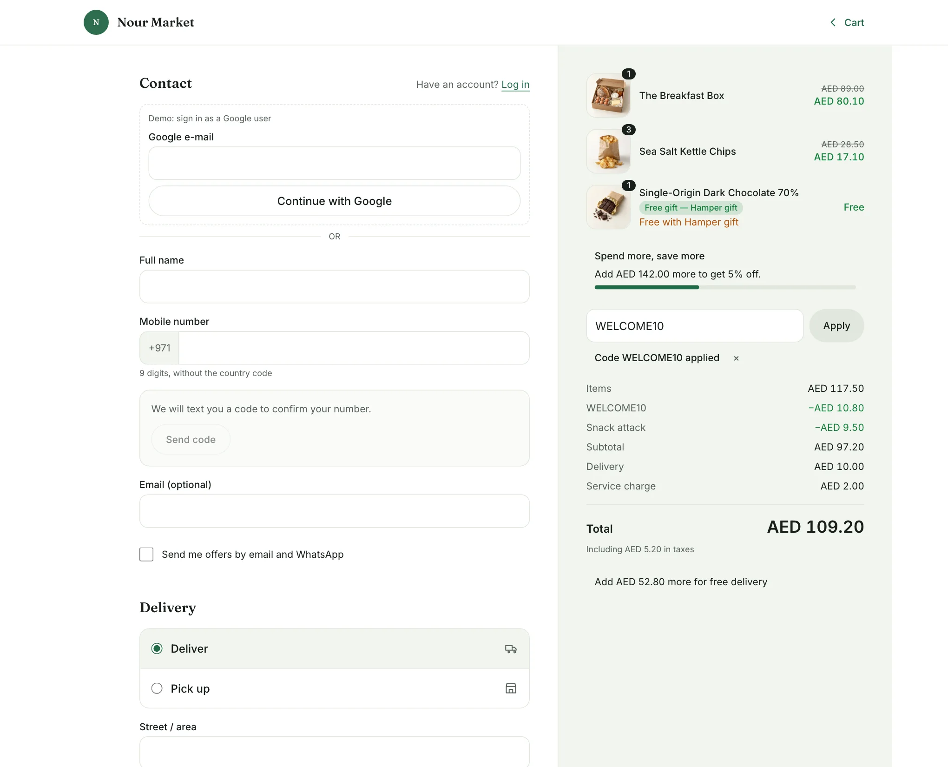Click the –AED 10.80 WELCOME10 discount value
Image resolution: width=948 pixels, height=767 pixels.
[x=836, y=408]
